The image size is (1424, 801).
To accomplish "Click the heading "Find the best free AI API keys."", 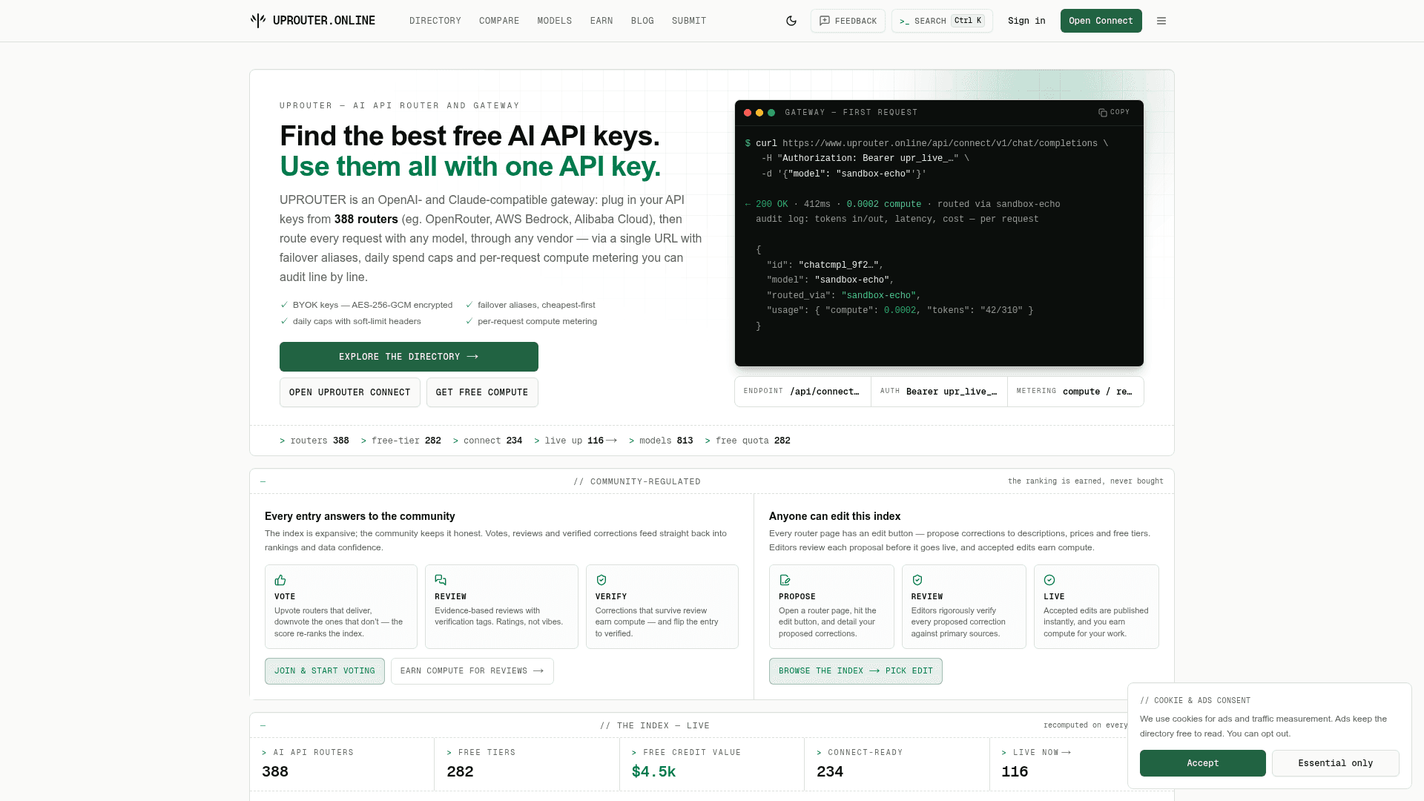I will click(469, 136).
